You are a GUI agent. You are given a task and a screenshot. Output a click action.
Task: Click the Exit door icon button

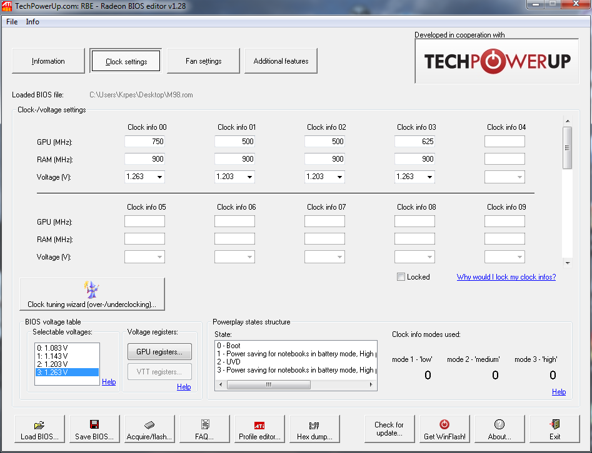click(554, 429)
